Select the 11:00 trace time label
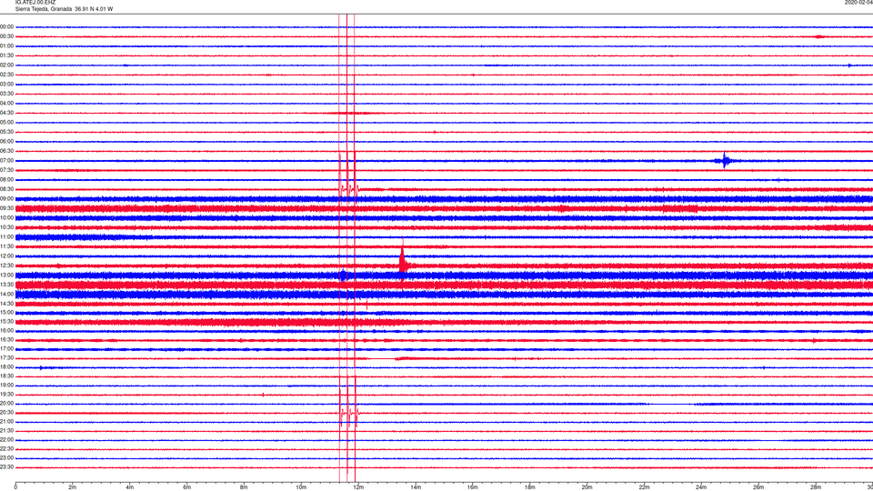The image size is (873, 491). (x=7, y=237)
